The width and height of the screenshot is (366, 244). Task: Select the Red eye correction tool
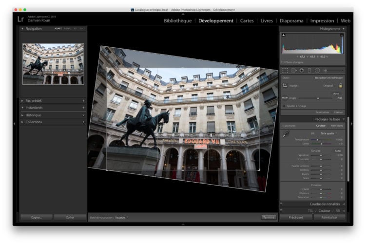(301, 71)
